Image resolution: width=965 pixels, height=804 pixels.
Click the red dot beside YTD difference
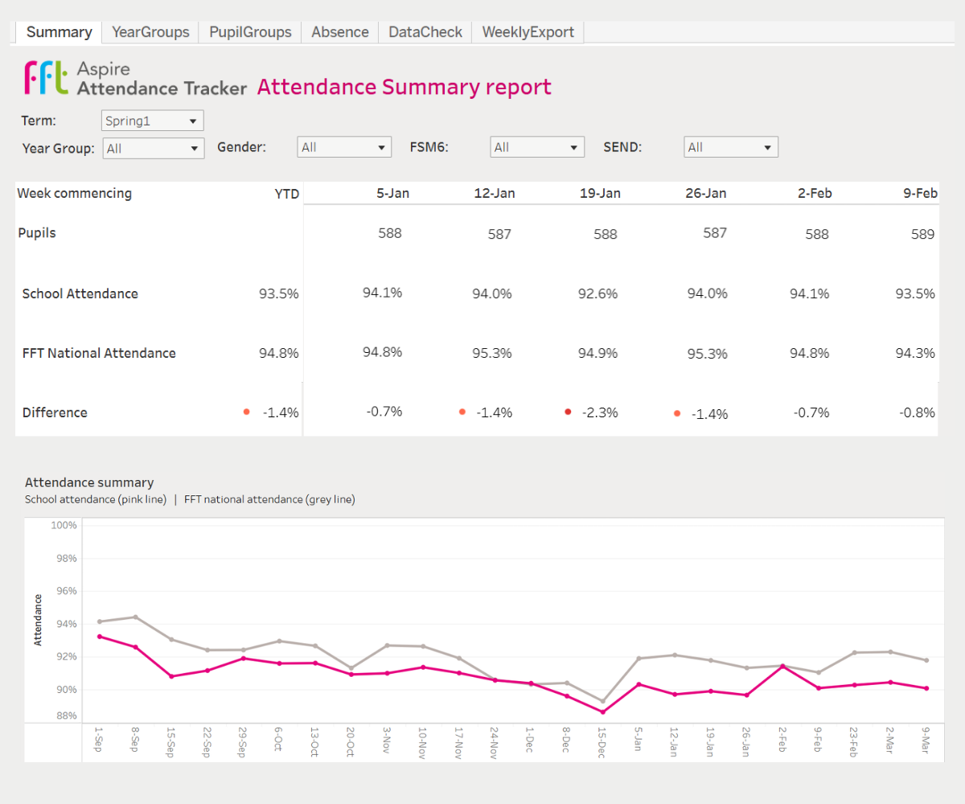point(246,412)
